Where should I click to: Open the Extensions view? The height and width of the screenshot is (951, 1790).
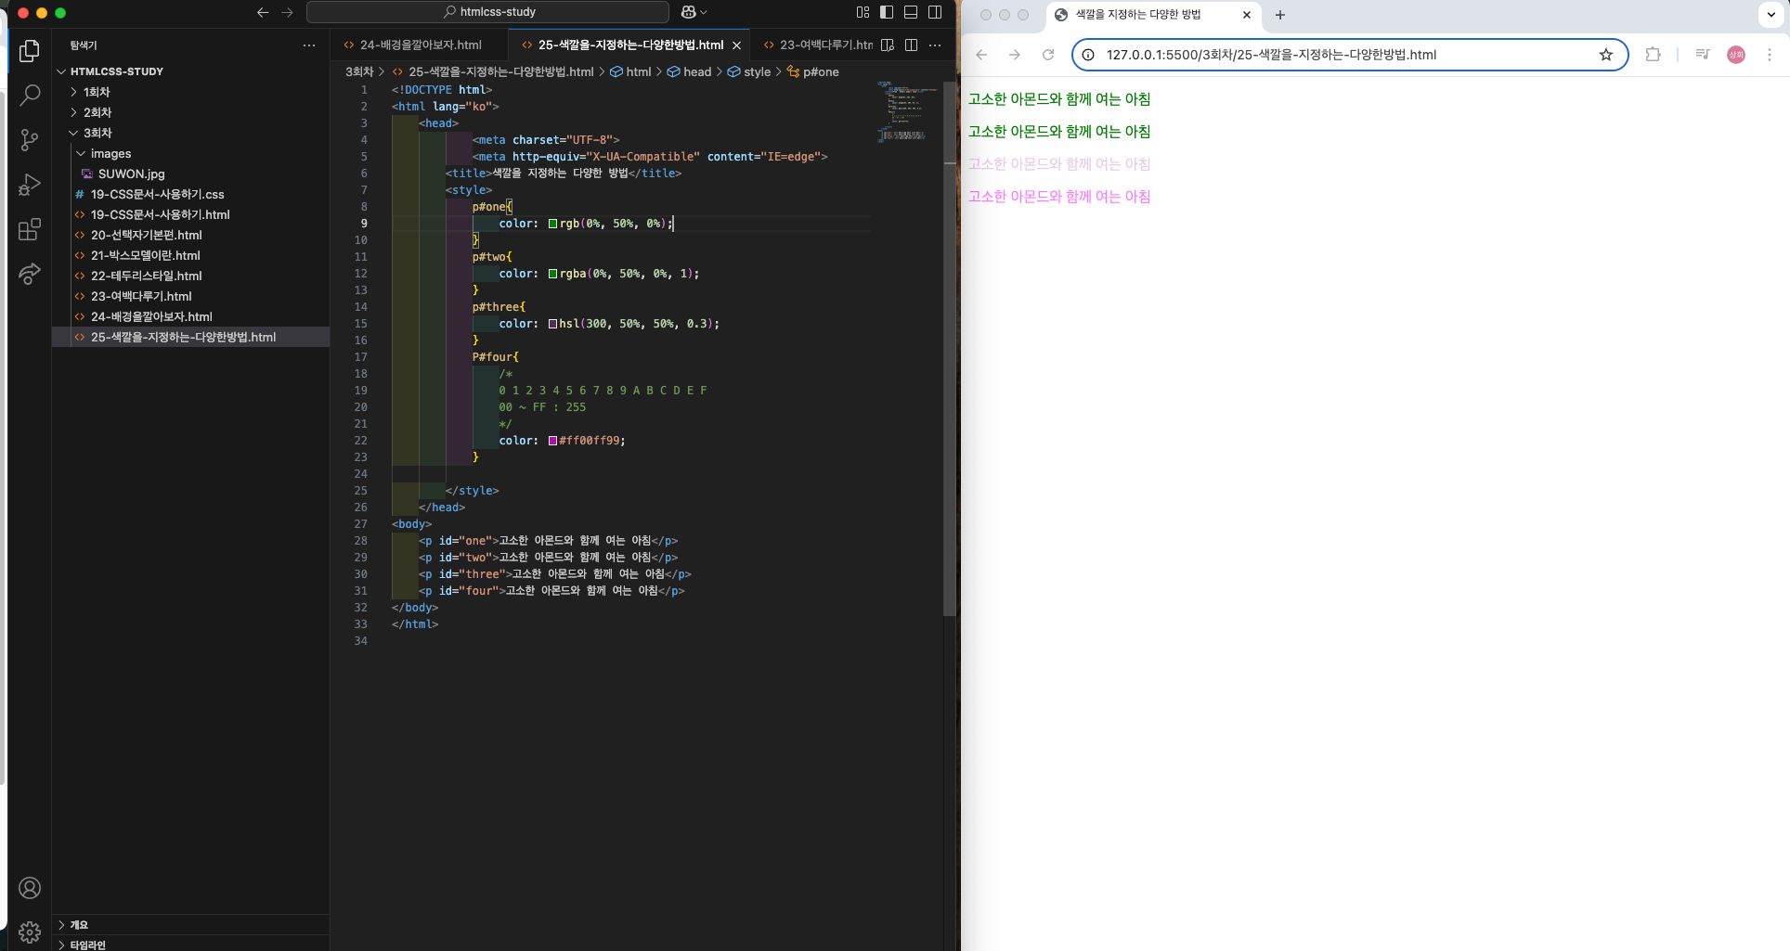click(x=30, y=229)
